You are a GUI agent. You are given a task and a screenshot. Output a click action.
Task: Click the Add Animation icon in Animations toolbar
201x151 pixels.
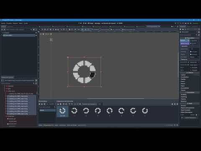click(x=39, y=104)
